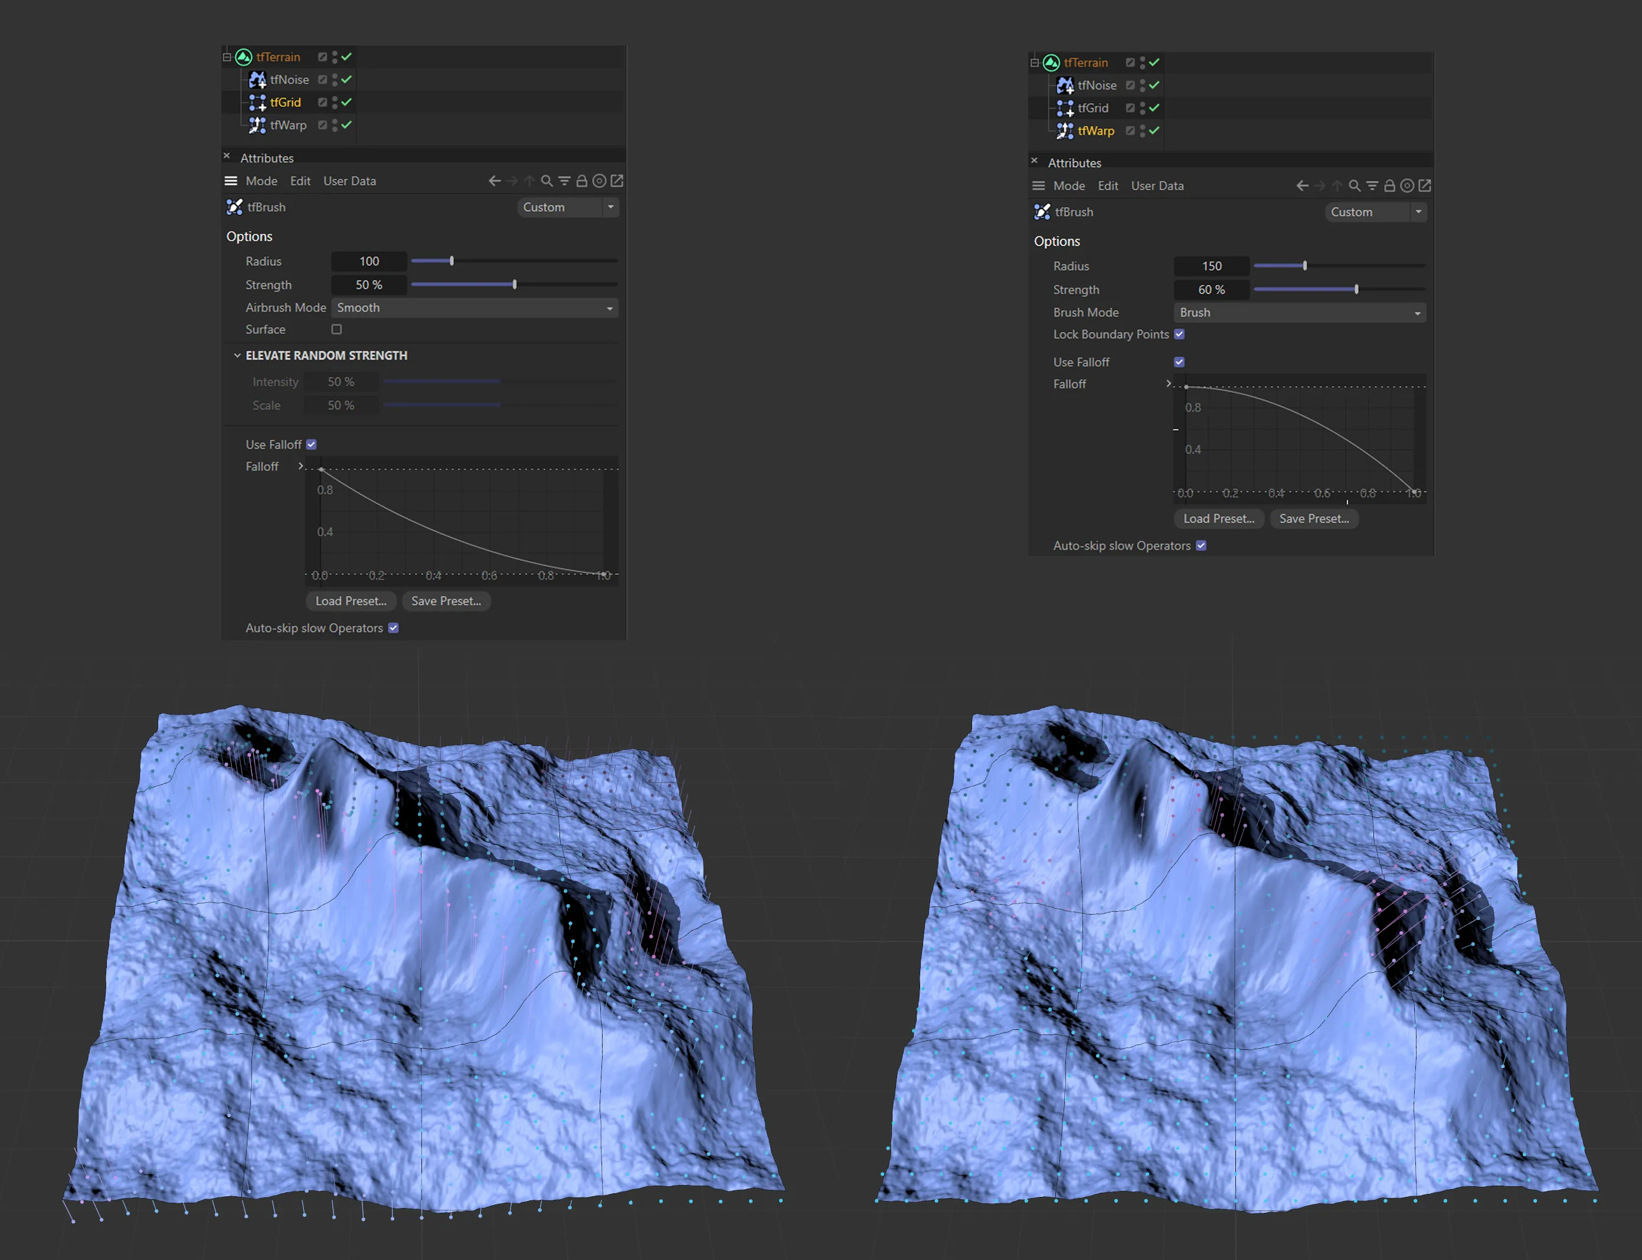Screen dimensions: 1642x1260
Task: Click back arrow in left Attributes panel
Action: pos(495,181)
